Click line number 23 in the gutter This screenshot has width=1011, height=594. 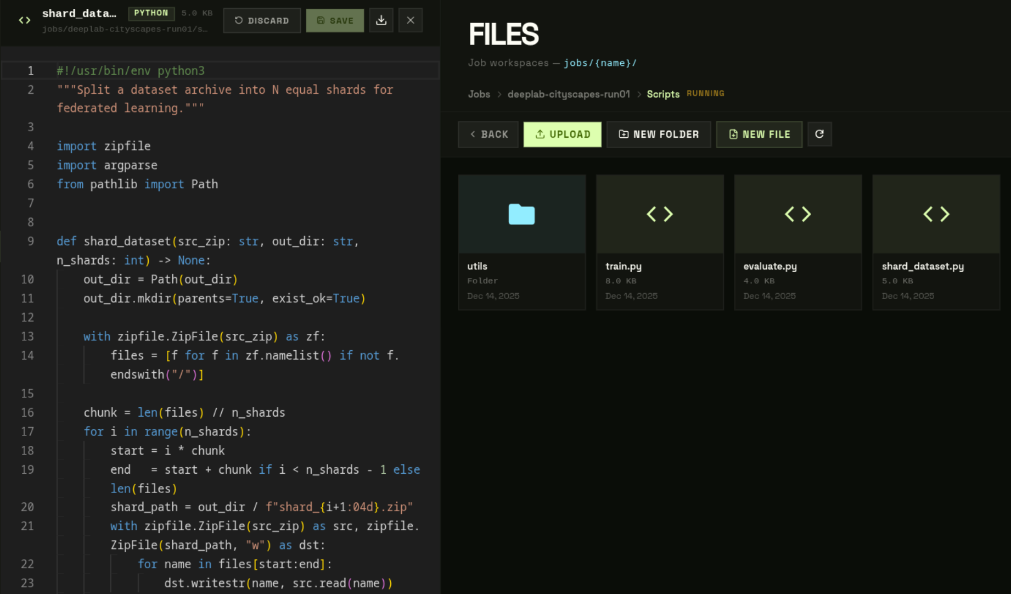point(27,584)
